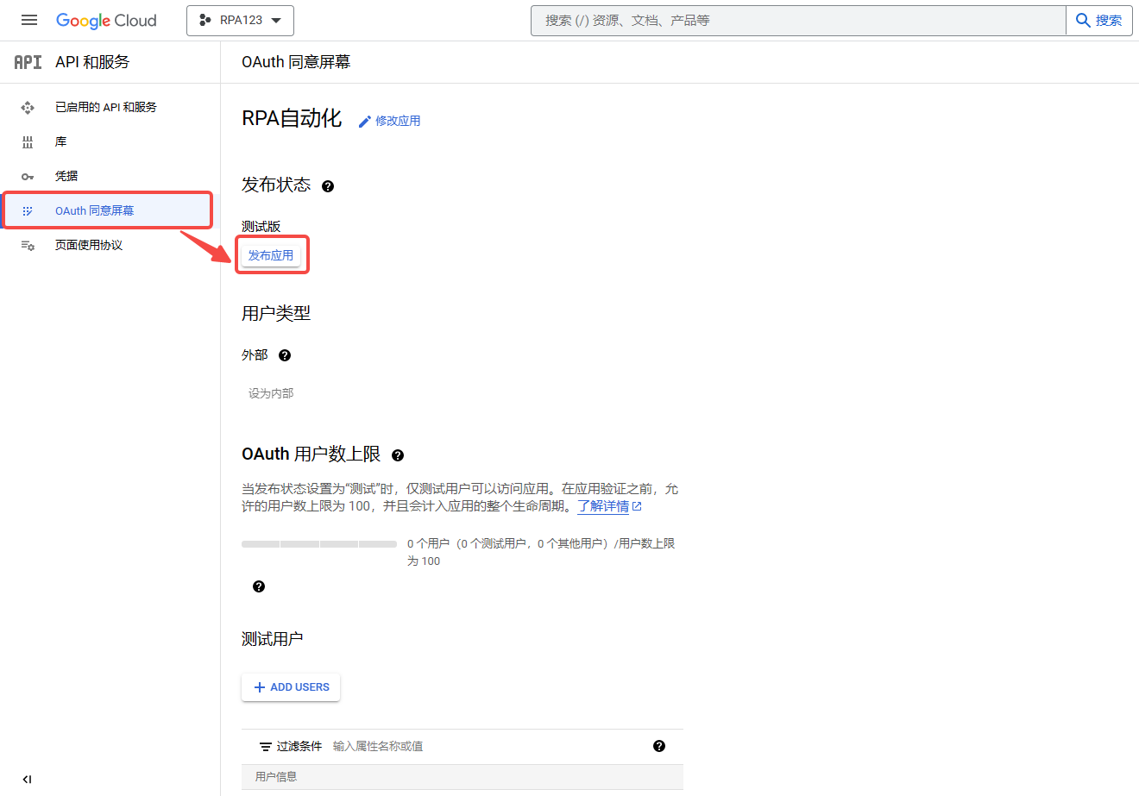Click the 过滤条件 filter icon
The height and width of the screenshot is (796, 1139).
tap(266, 747)
